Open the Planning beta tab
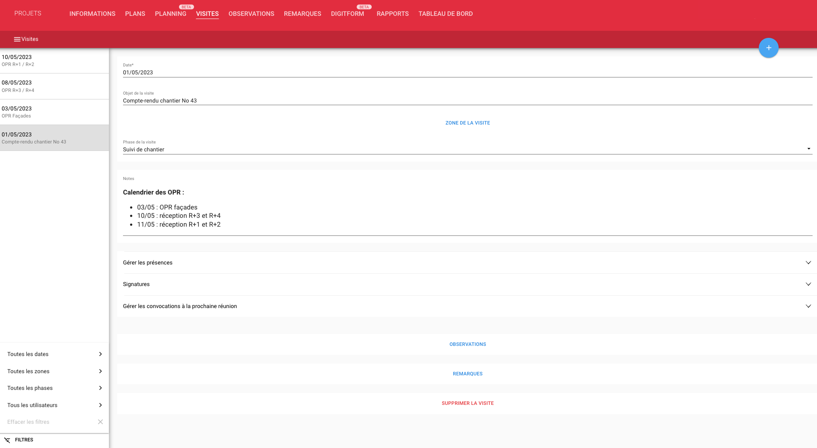The height and width of the screenshot is (448, 817). click(170, 14)
